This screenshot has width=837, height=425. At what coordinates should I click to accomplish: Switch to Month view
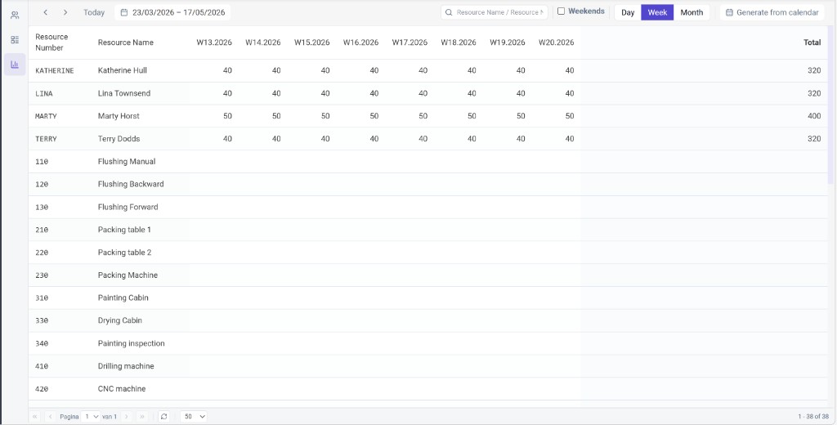(x=692, y=12)
